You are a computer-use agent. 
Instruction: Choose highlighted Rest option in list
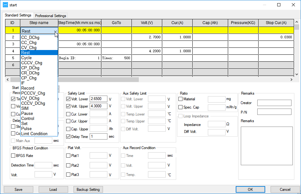(39, 53)
